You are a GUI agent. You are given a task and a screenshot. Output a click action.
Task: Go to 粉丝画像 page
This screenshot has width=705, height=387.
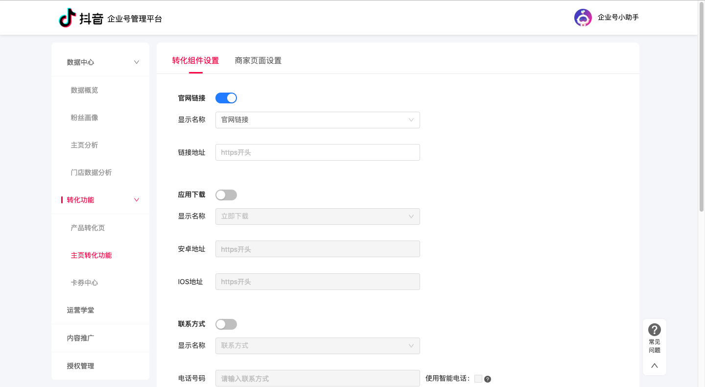pyautogui.click(x=83, y=117)
